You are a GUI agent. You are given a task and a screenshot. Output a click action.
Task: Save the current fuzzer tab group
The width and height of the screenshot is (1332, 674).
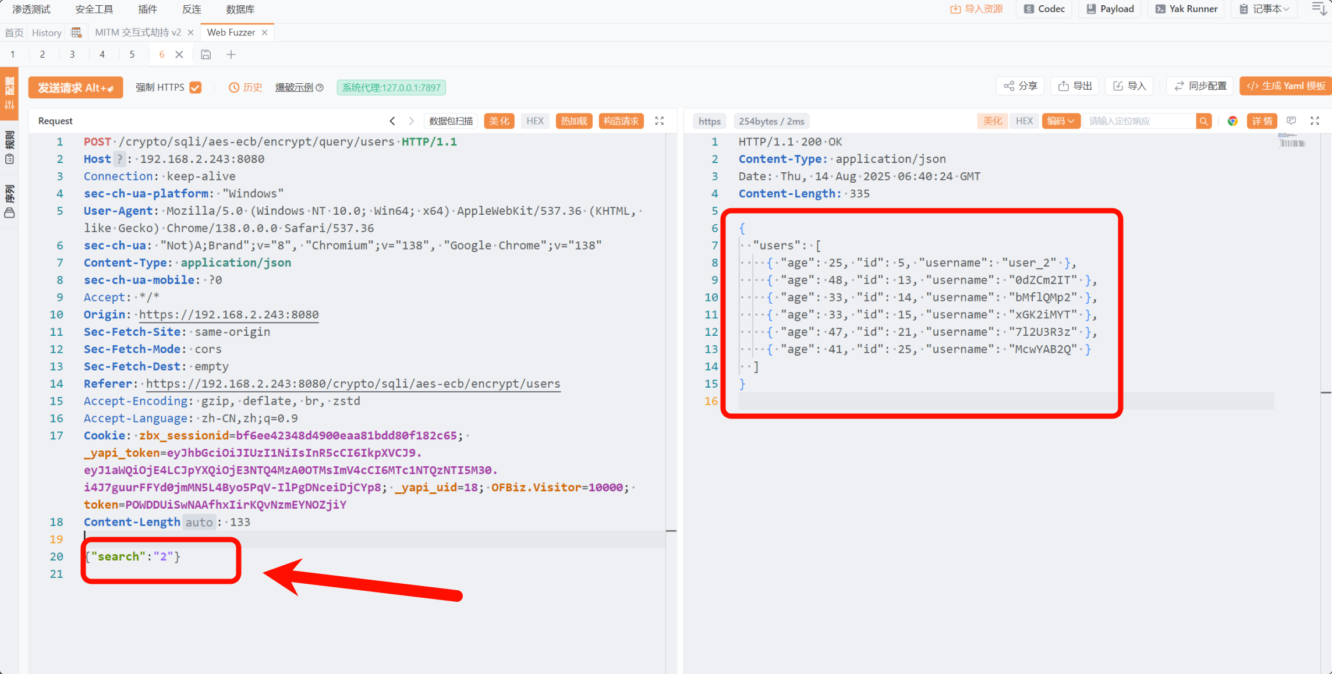pyautogui.click(x=206, y=55)
